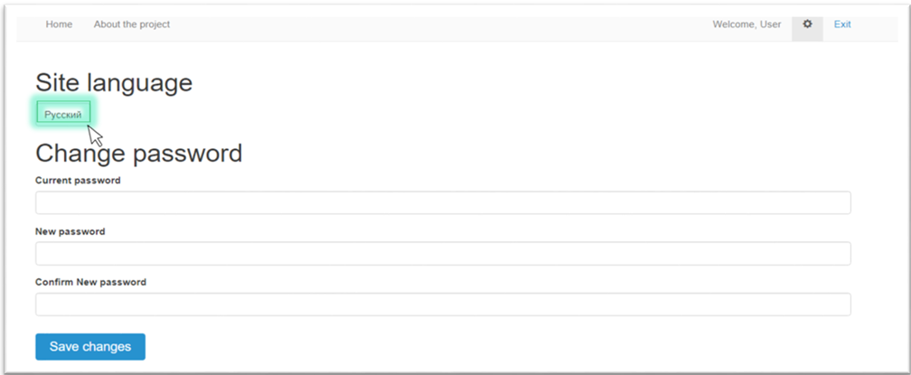The width and height of the screenshot is (911, 375).
Task: Click the Save changes button
Action: pos(90,347)
